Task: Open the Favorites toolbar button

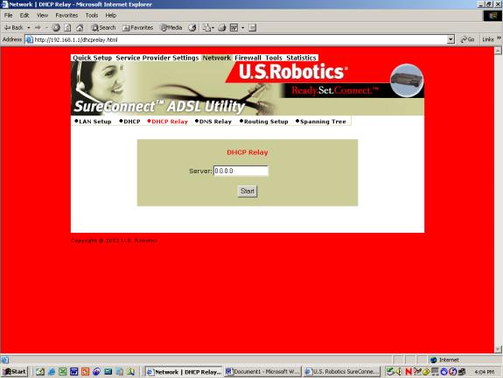Action: click(x=138, y=28)
